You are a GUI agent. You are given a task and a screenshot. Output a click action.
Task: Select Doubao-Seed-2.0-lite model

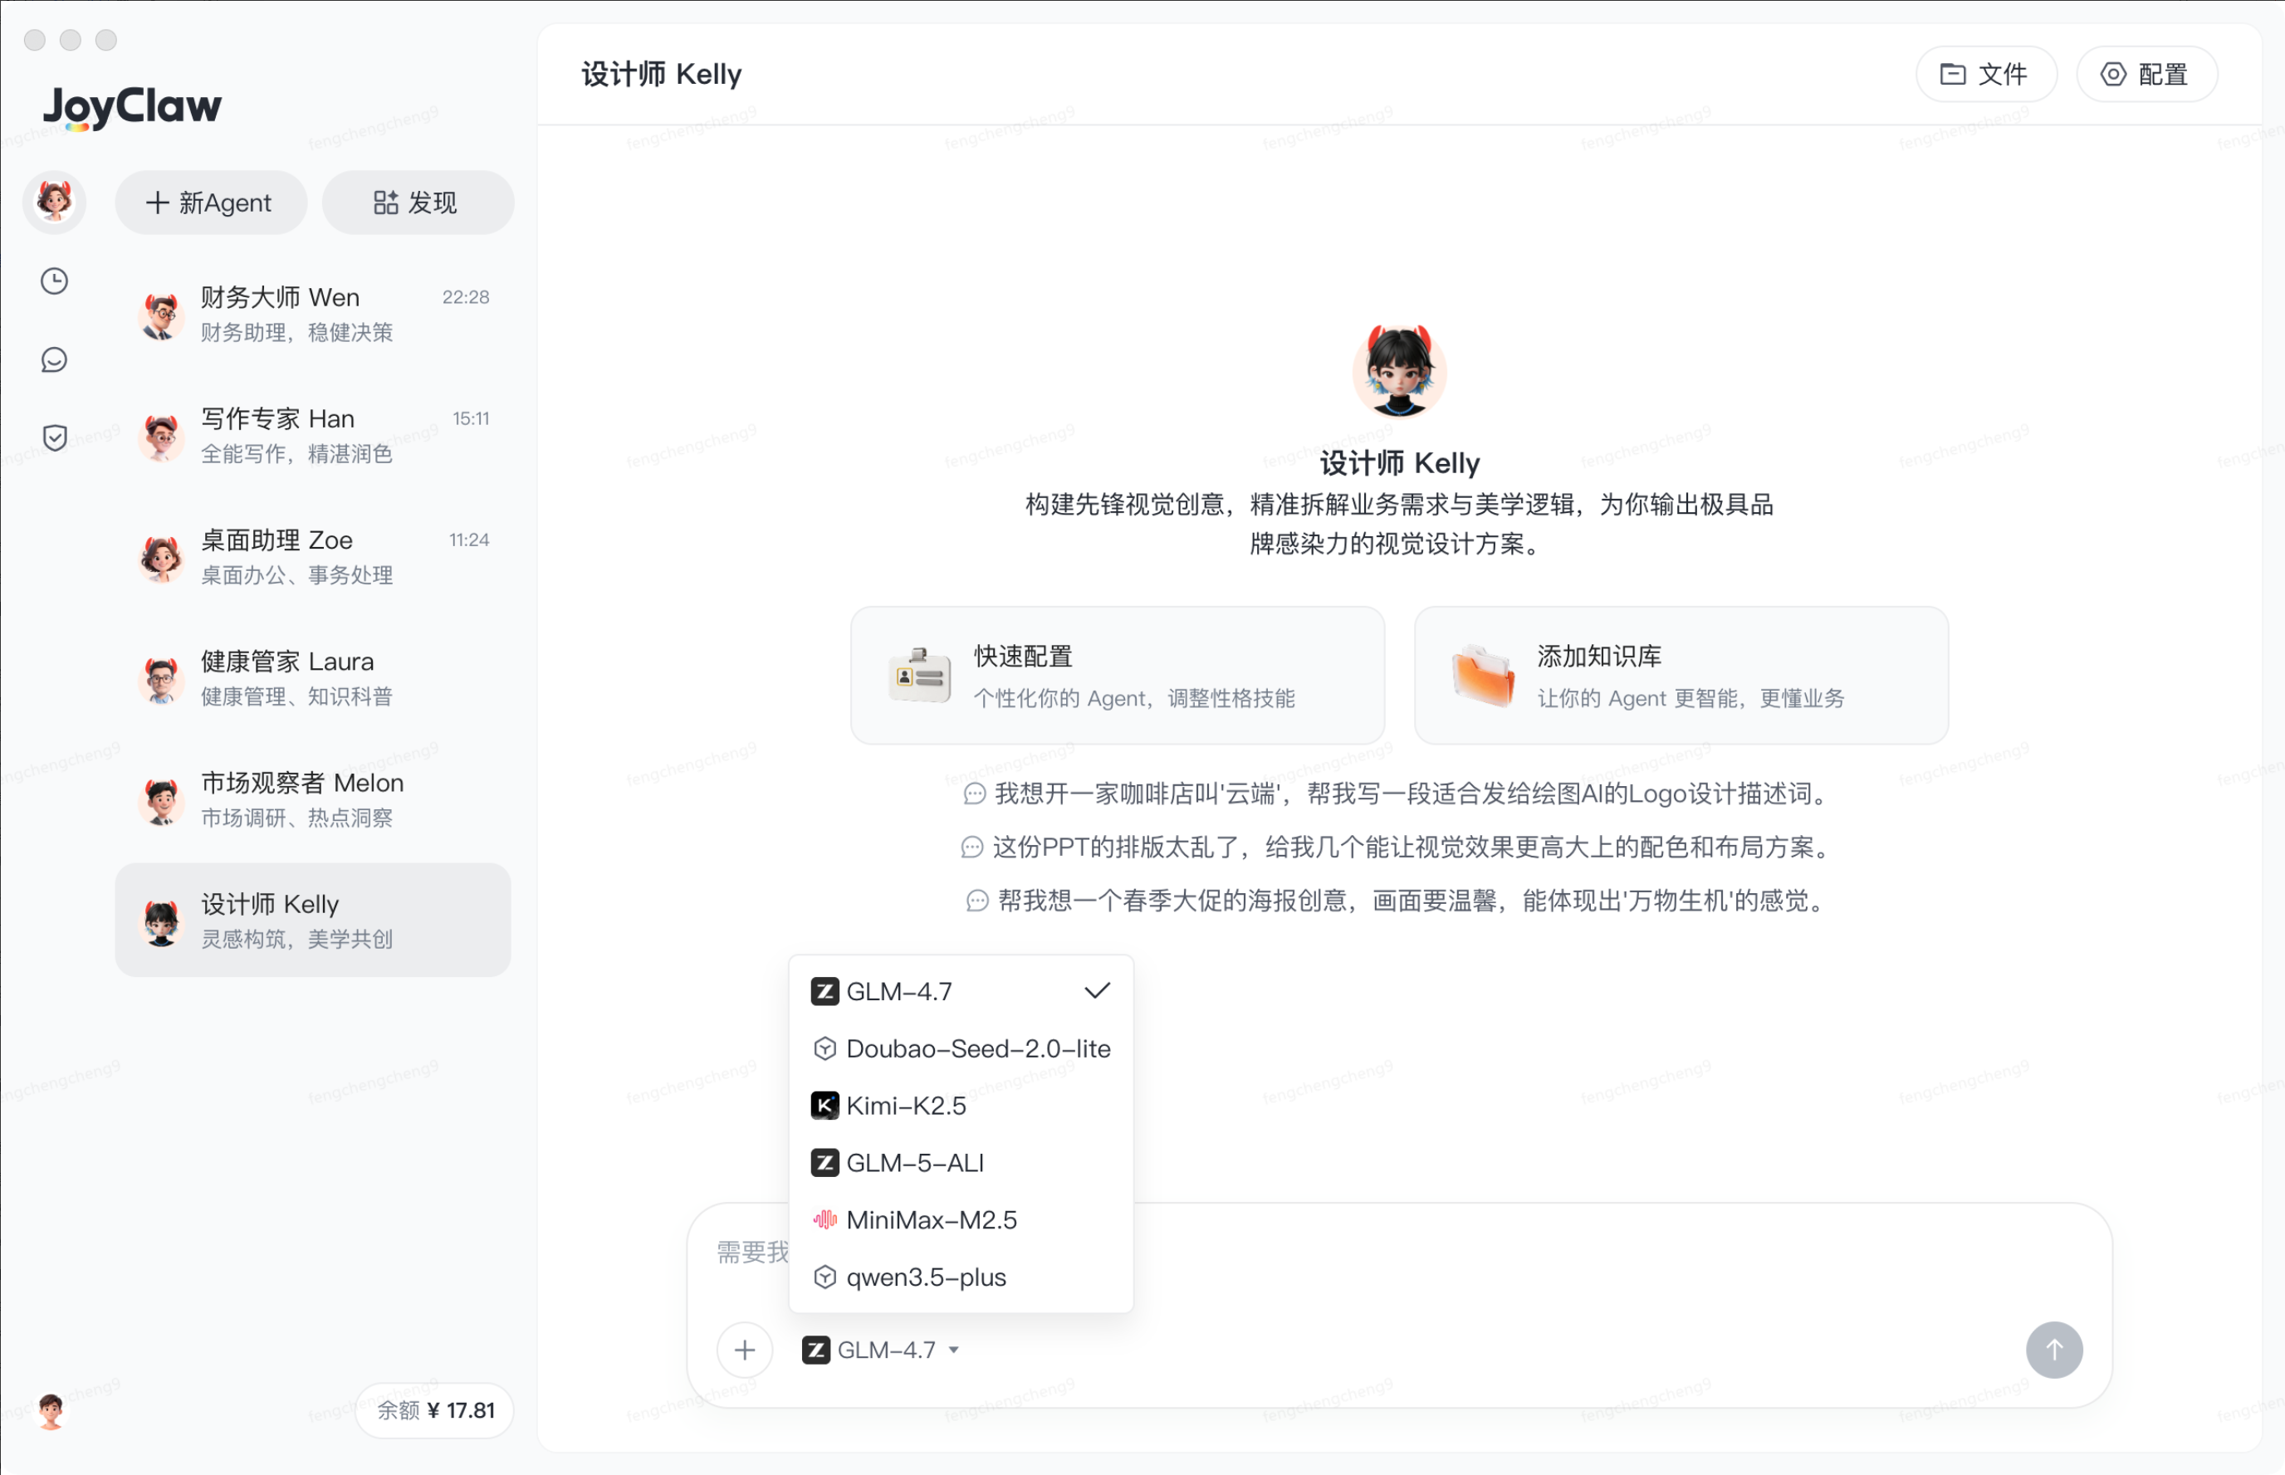[961, 1048]
